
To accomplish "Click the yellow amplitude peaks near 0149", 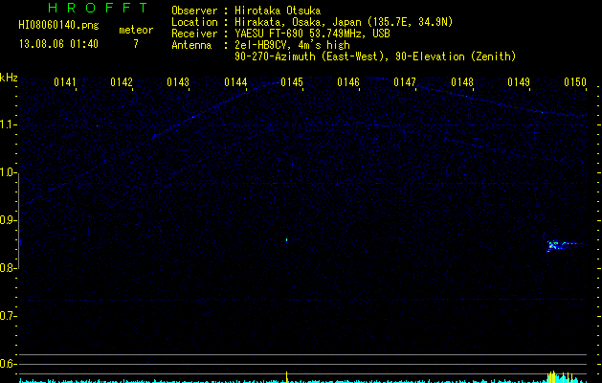I will coord(561,376).
